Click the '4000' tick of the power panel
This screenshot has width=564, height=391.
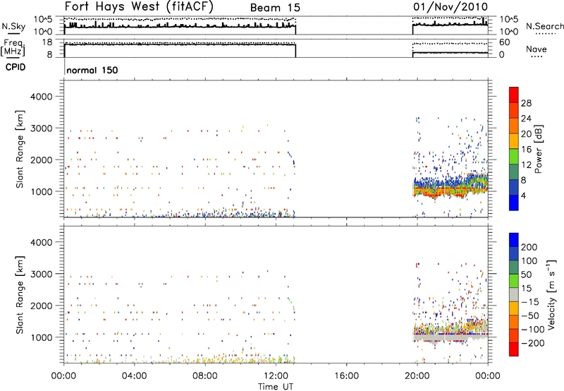tap(42, 97)
